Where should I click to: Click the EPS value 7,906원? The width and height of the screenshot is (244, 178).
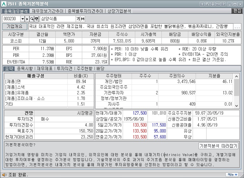[100, 49]
